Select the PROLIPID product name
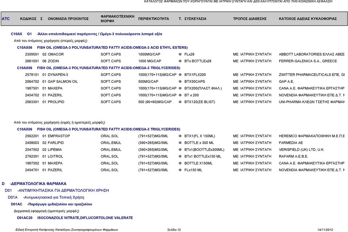The width and height of the screenshot is (348, 232). [x=56, y=102]
